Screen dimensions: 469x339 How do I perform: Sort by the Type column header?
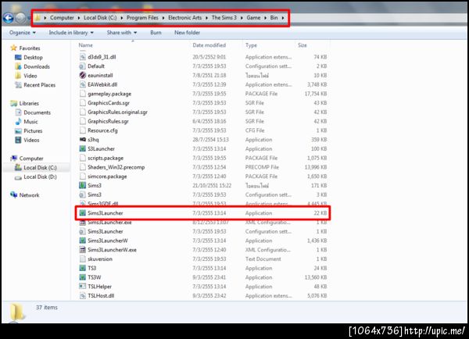click(251, 45)
